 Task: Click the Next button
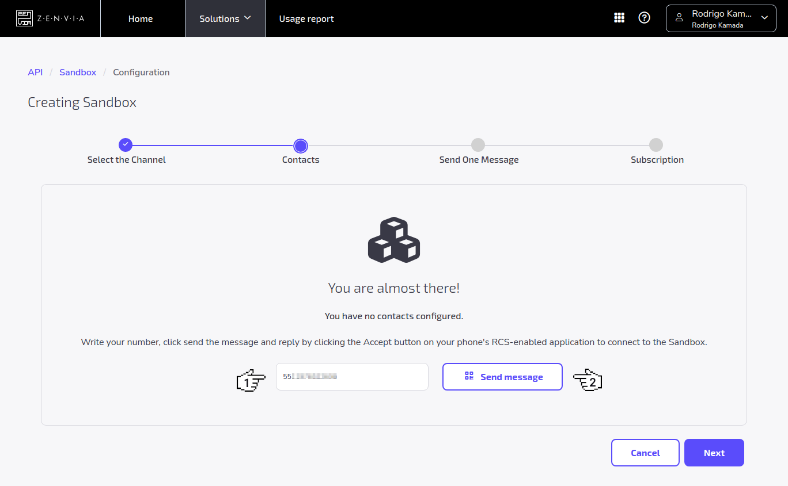pyautogui.click(x=714, y=453)
